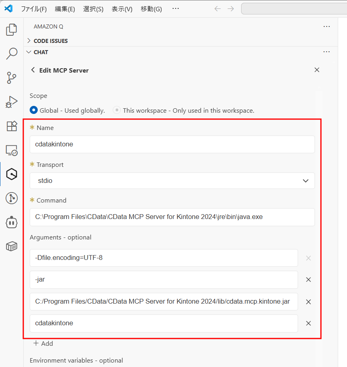The height and width of the screenshot is (367, 347).
Task: Select Global scope radio button
Action: 34,110
